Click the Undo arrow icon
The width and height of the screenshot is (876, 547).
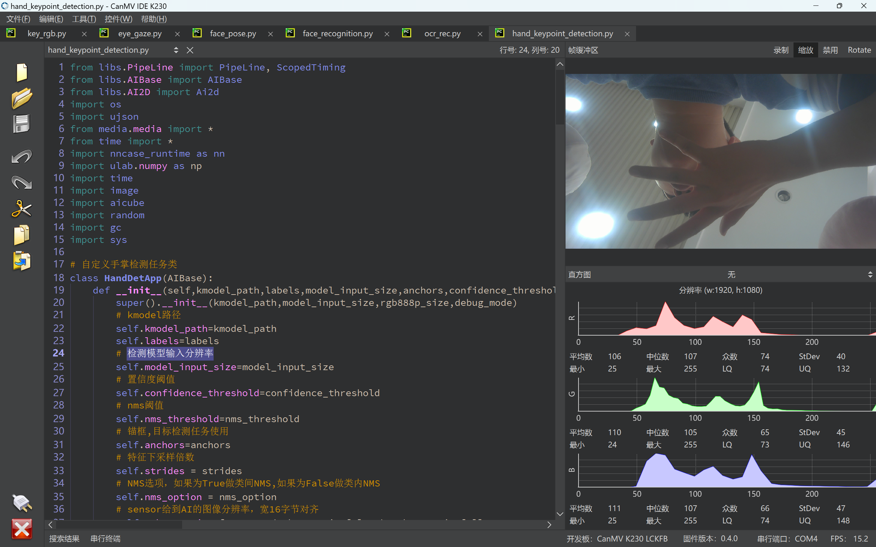[22, 157]
